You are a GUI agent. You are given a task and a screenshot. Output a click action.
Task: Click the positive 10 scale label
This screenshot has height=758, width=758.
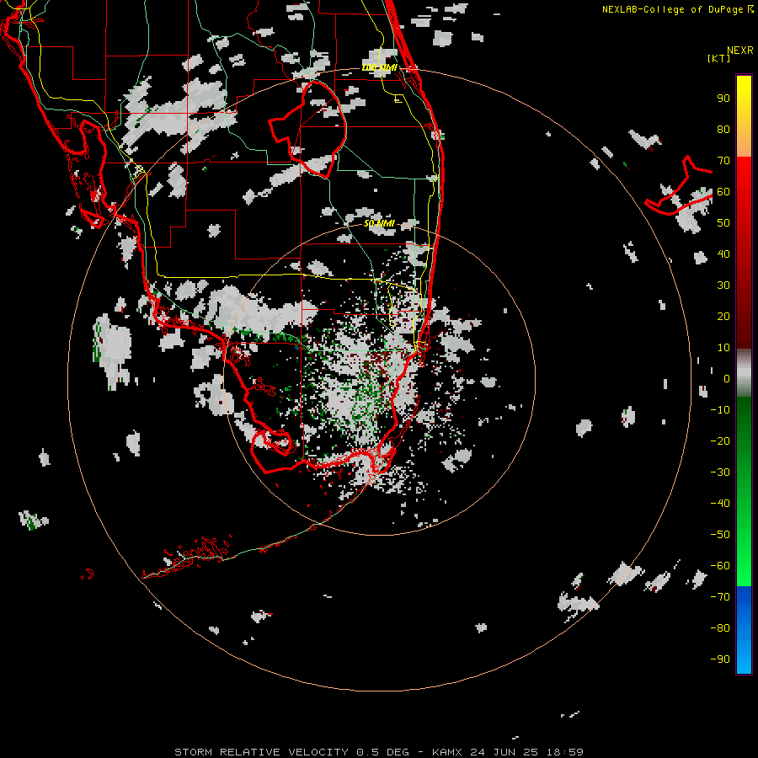click(x=723, y=348)
